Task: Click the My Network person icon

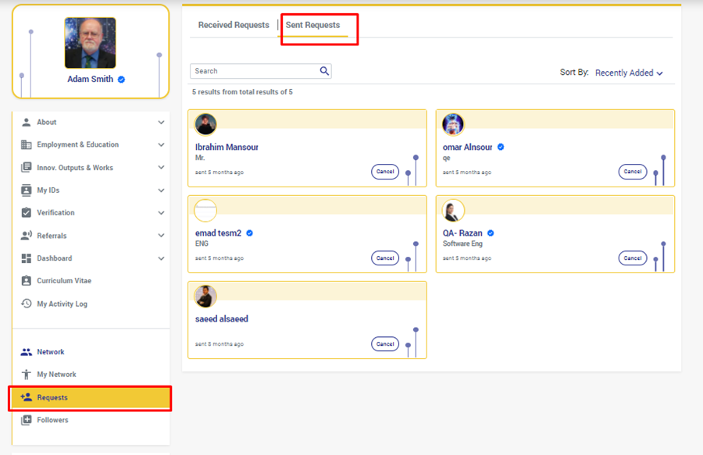Action: [27, 375]
